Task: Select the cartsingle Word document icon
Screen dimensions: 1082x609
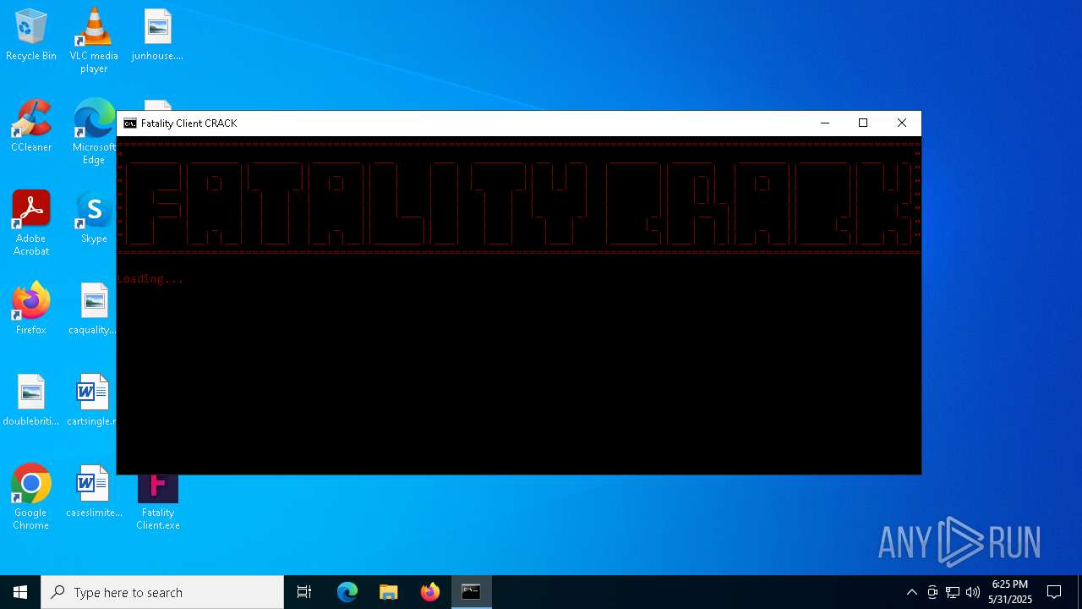Action: point(92,401)
